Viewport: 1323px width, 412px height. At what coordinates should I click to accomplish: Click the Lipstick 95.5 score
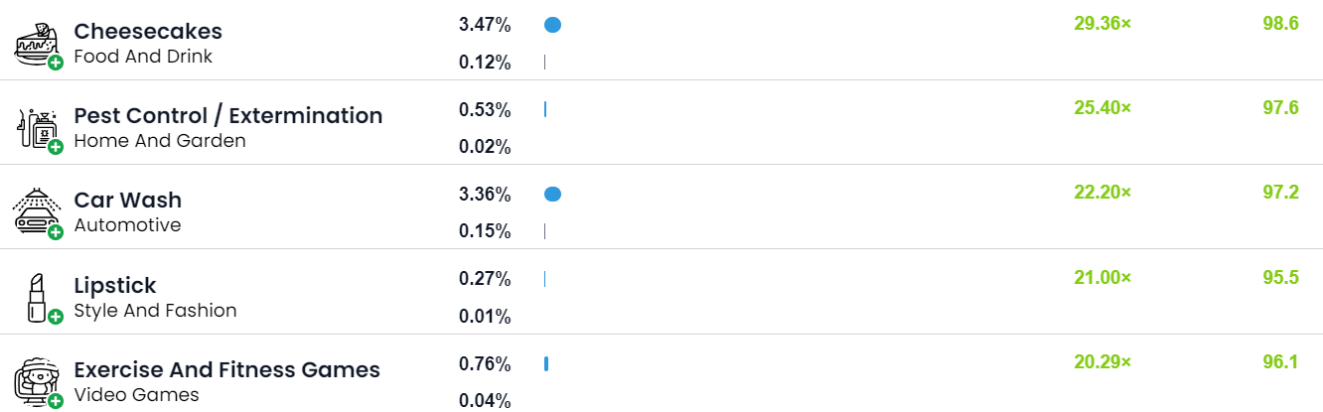[x=1280, y=278]
